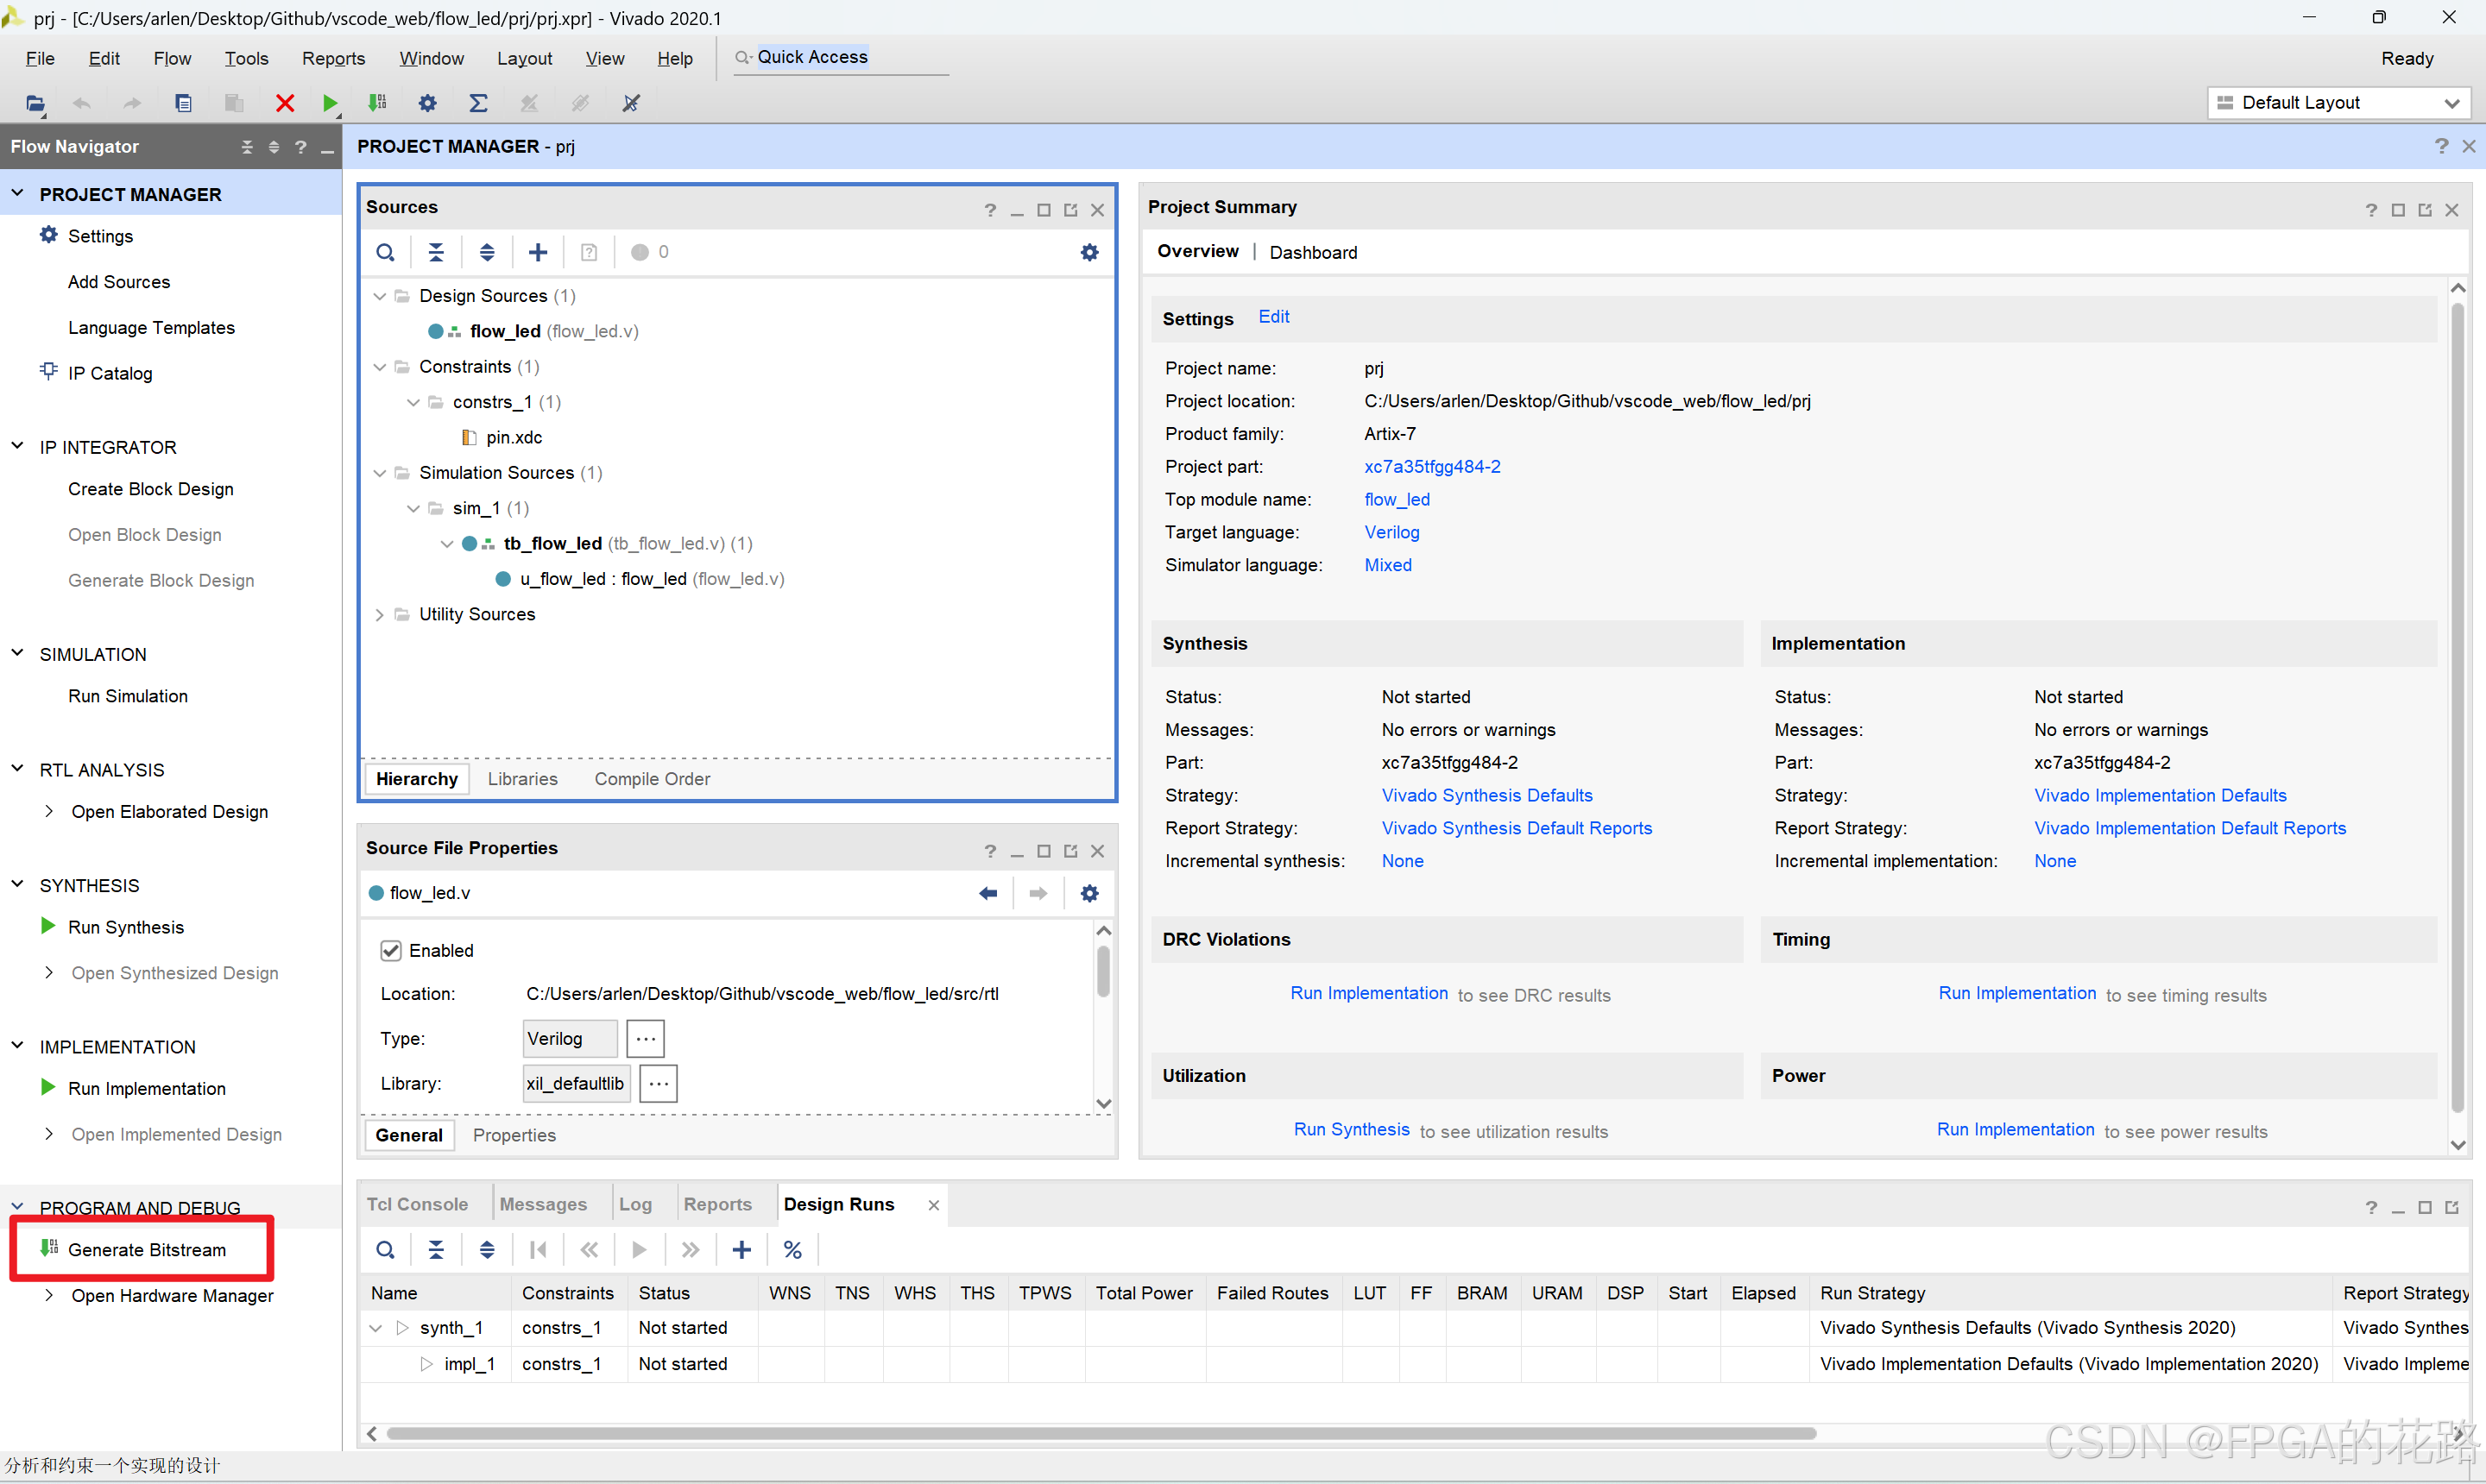Click the Sigma reports toolbar icon
Image resolution: width=2486 pixels, height=1484 pixels.
[478, 103]
